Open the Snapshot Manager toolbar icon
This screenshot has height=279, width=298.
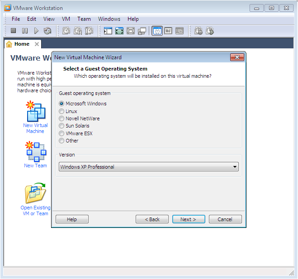(x=89, y=31)
